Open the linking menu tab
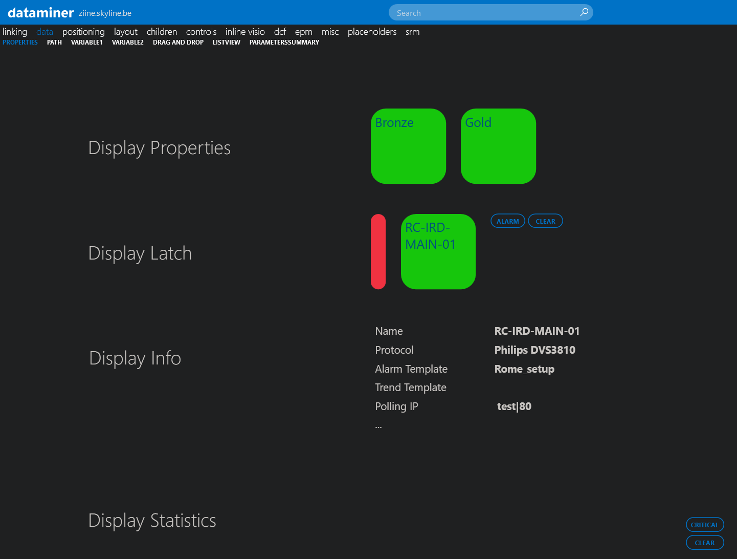Screen dimensions: 737x559 pos(15,32)
